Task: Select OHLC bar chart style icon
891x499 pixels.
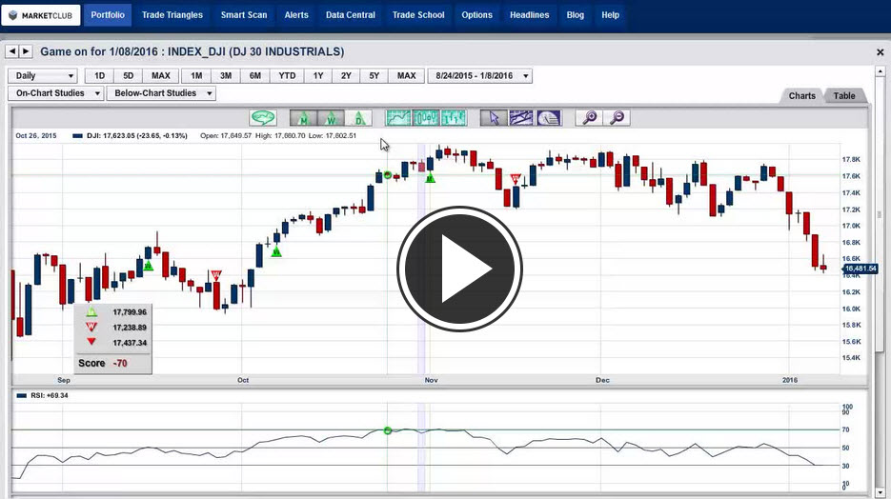Action: [454, 118]
